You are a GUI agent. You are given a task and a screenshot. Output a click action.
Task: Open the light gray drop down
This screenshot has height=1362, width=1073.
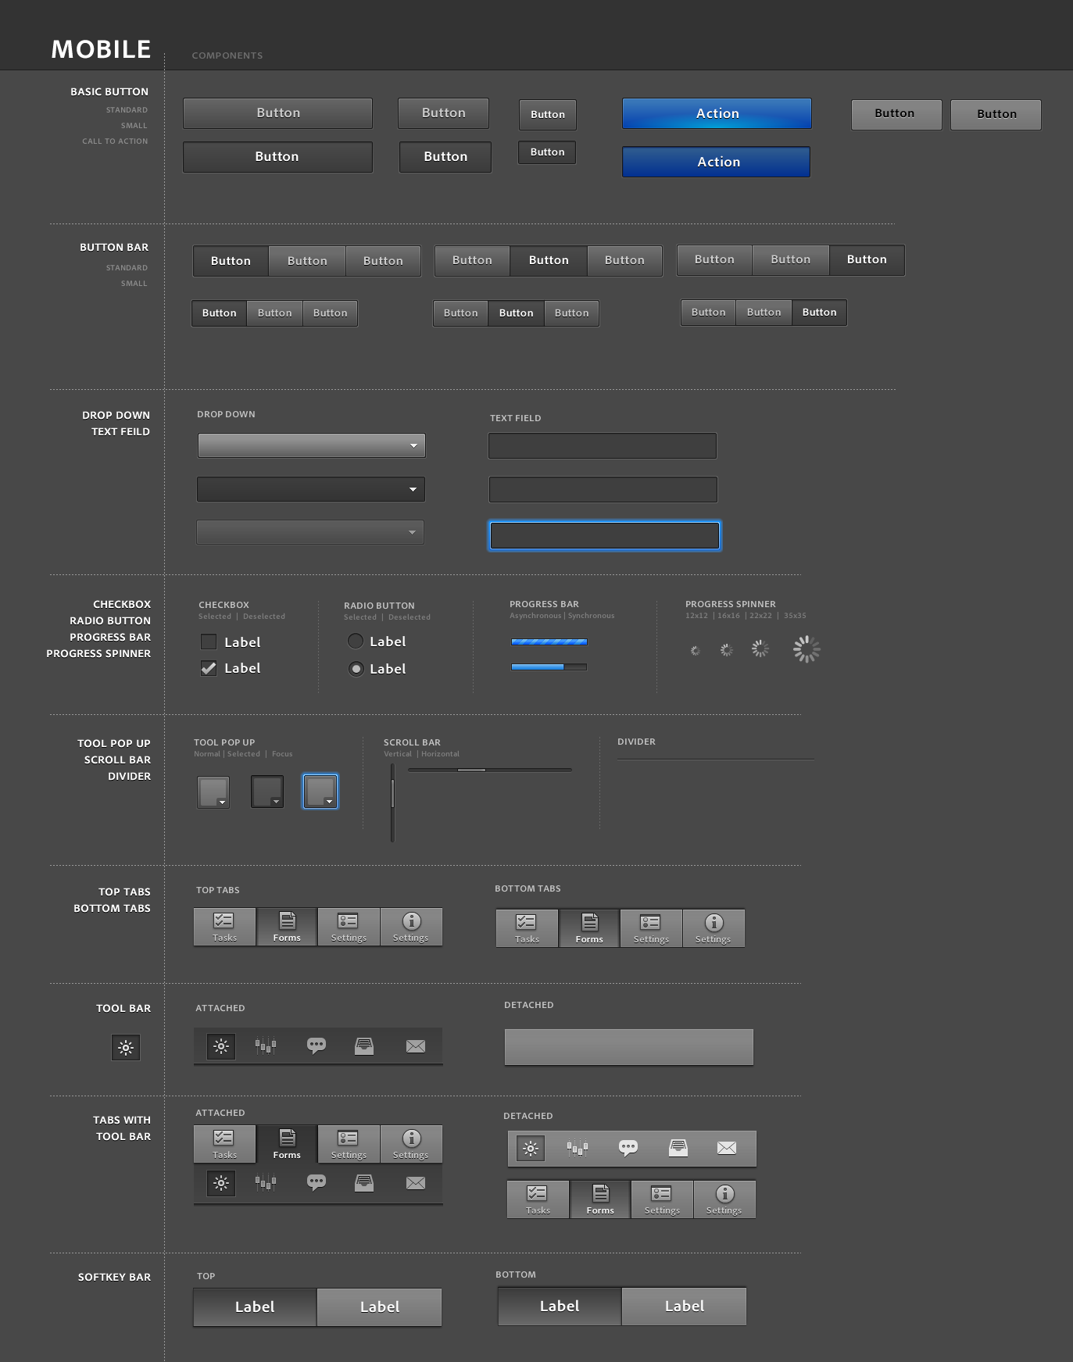[311, 445]
